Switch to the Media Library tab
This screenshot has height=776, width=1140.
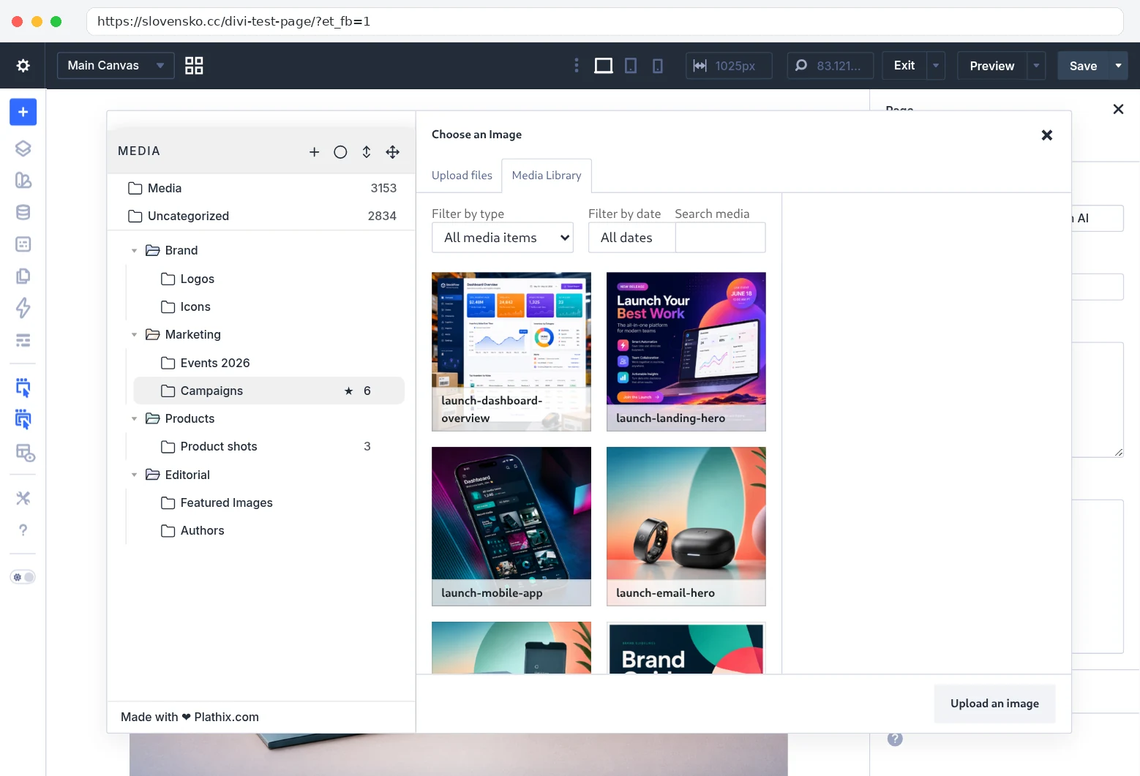pyautogui.click(x=547, y=176)
